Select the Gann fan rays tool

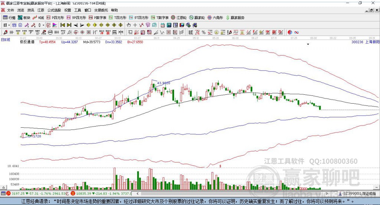point(137,32)
